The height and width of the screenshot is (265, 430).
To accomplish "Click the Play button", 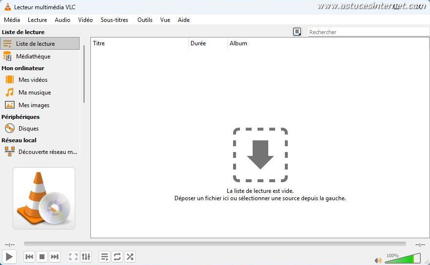I will tap(9, 257).
